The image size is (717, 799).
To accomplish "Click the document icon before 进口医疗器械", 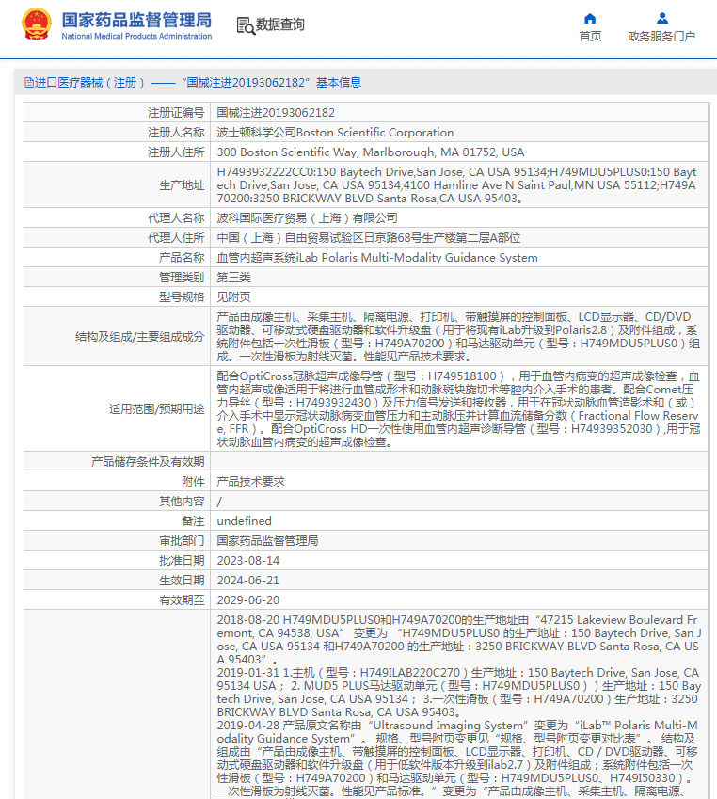I will (29, 83).
